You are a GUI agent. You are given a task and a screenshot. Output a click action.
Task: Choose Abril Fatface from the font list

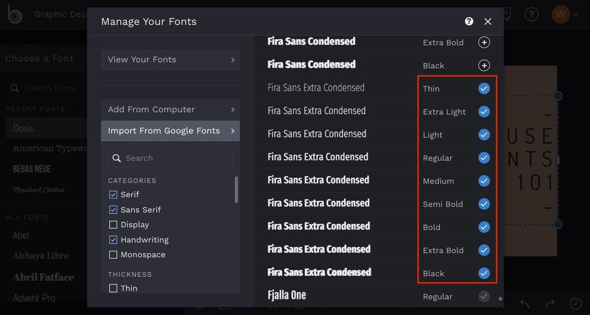(44, 277)
